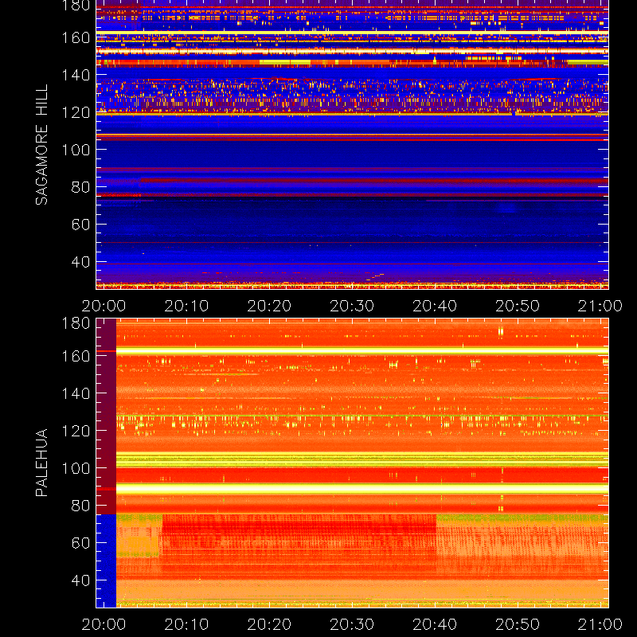Click the 20:50 time label under Palehua plot
Screen dimensions: 637x637
518,624
